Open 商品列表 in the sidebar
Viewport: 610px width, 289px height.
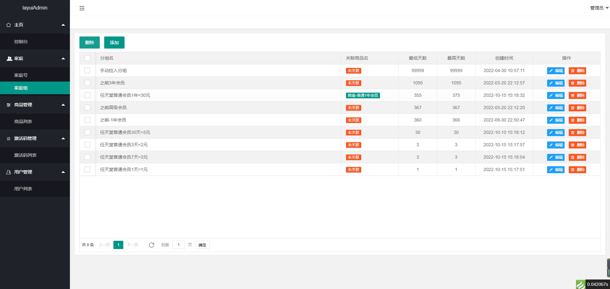tap(35, 122)
